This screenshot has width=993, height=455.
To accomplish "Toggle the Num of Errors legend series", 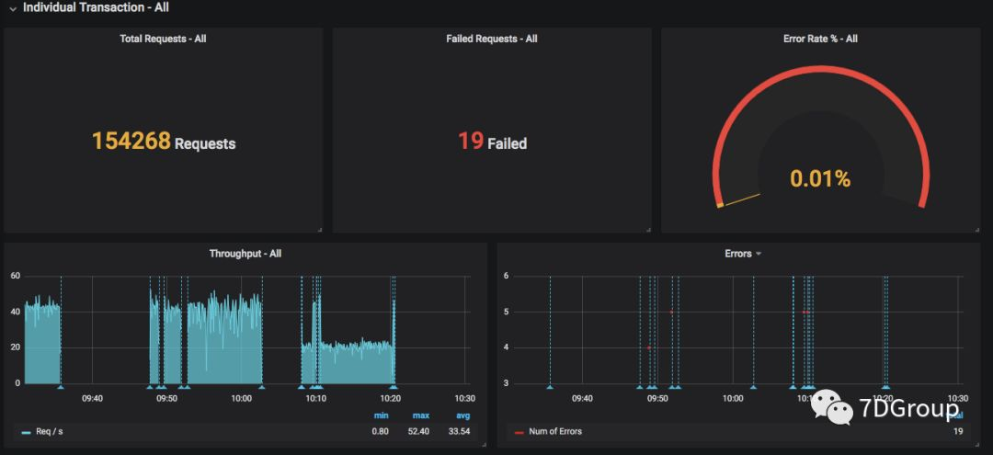I will click(554, 432).
